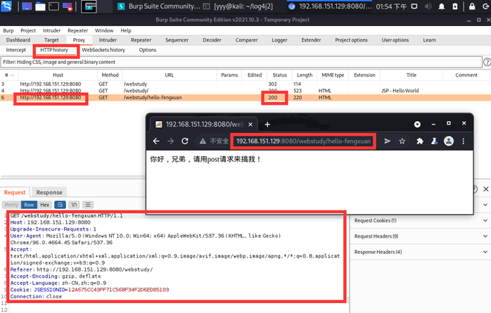Open the Repeater menu in menu bar
The width and height of the screenshot is (491, 313).
click(x=77, y=30)
